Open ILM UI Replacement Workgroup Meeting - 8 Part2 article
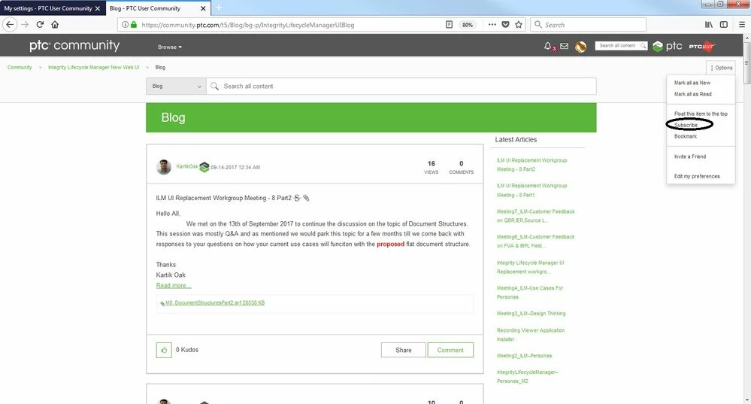The image size is (751, 404). click(531, 165)
